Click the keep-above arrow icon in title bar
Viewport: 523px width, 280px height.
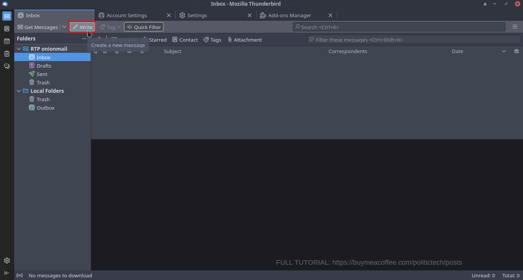pos(485,4)
